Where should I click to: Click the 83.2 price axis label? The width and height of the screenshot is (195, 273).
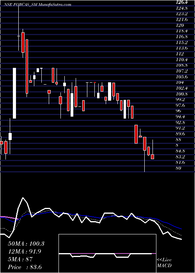181,157
